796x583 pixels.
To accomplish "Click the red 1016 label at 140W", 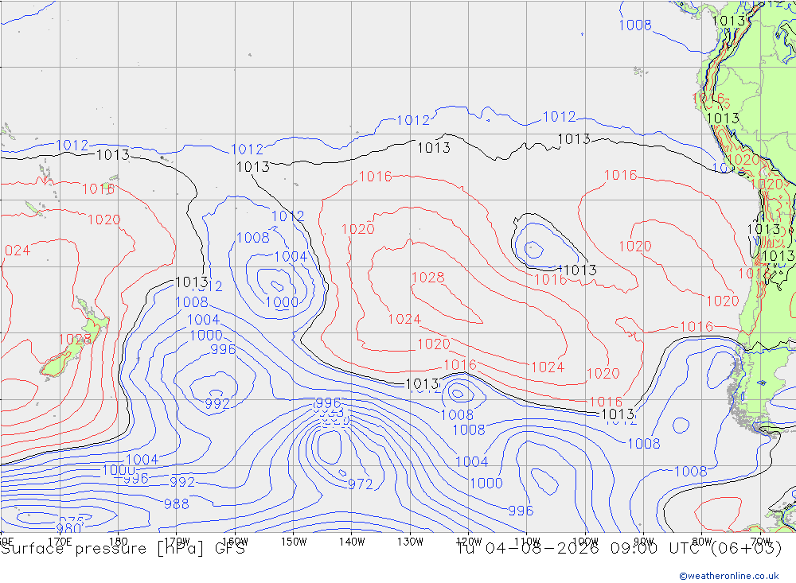I will (x=376, y=177).
